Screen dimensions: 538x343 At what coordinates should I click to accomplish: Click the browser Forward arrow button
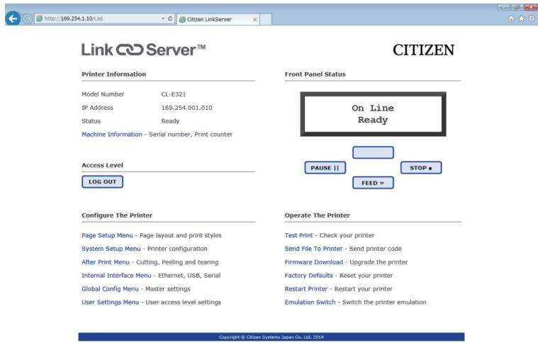pos(27,18)
